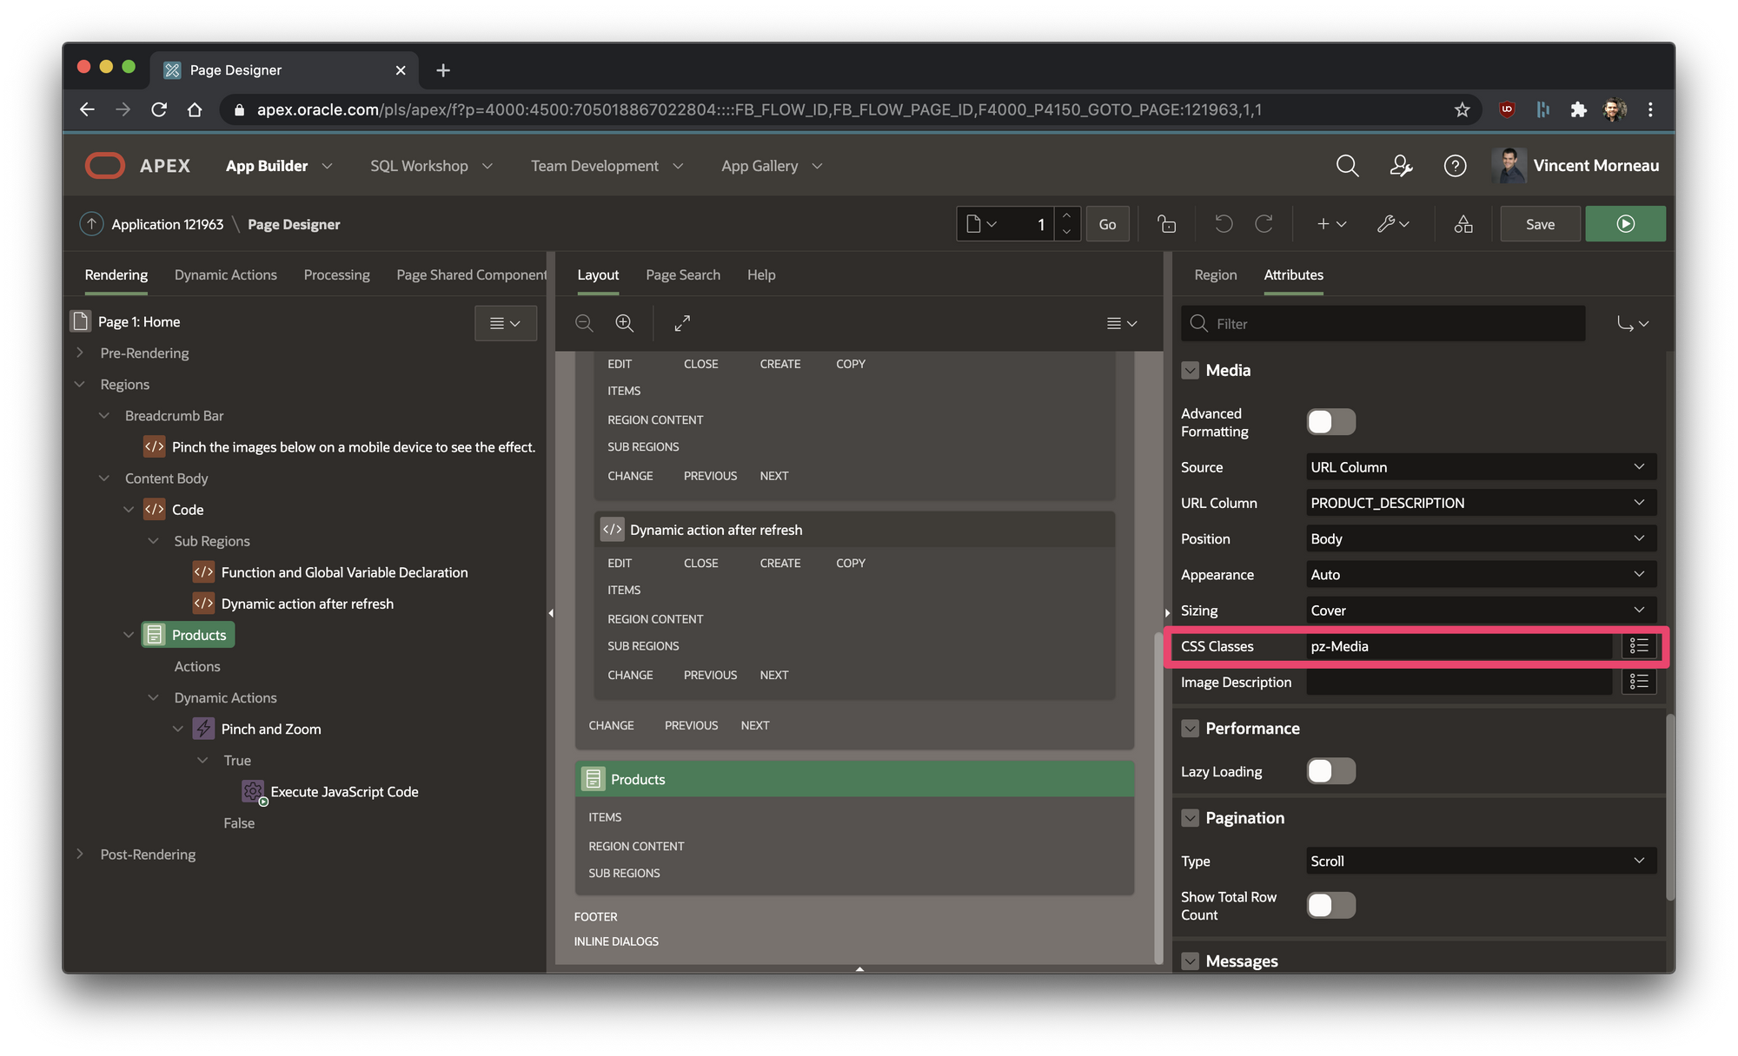The image size is (1738, 1056).
Task: Click the Go button
Action: [1107, 224]
